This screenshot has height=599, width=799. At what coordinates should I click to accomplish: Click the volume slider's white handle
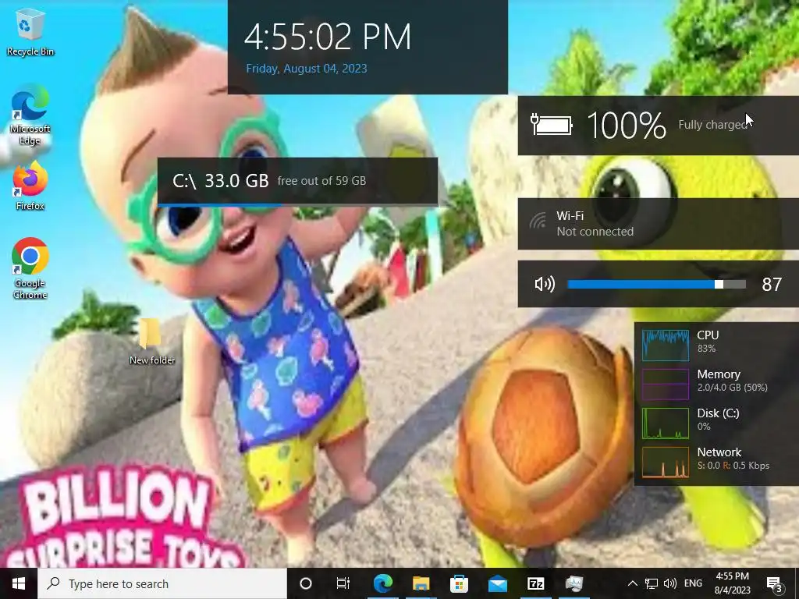click(x=719, y=284)
